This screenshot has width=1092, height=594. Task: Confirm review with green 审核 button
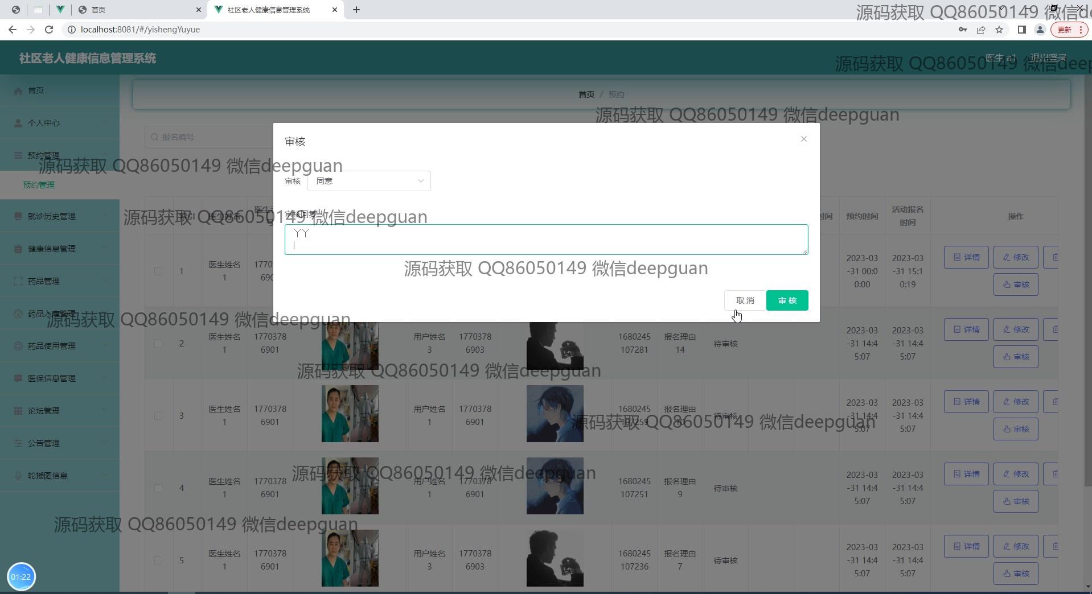(787, 300)
